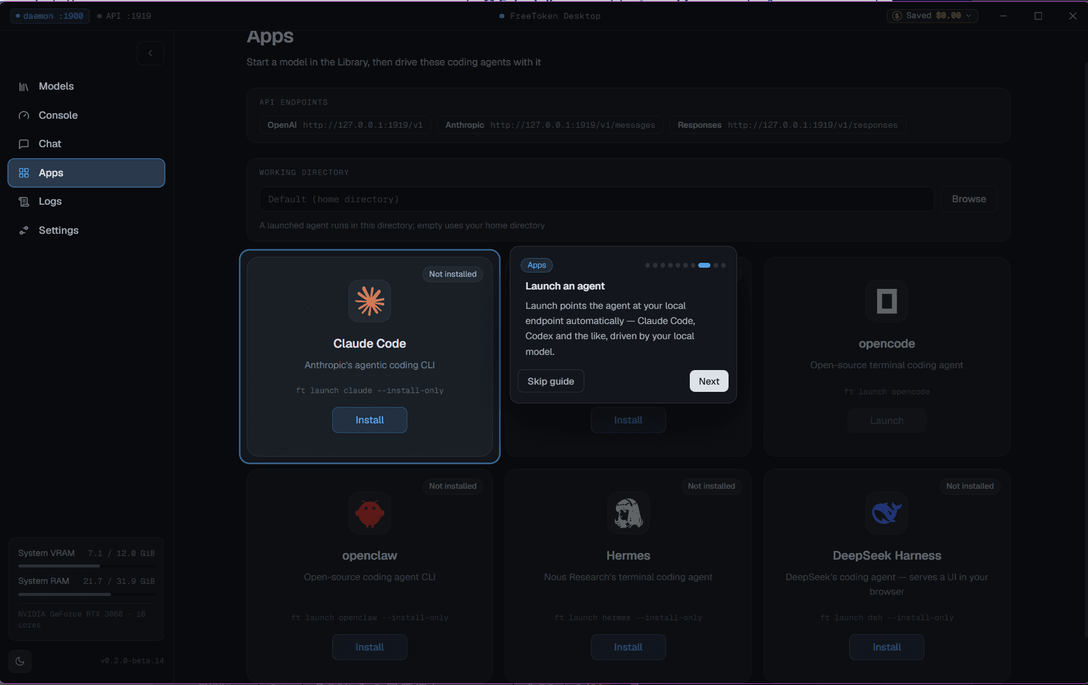Click the v0.2.0-beta.14 version label
This screenshot has width=1088, height=685.
tap(132, 661)
